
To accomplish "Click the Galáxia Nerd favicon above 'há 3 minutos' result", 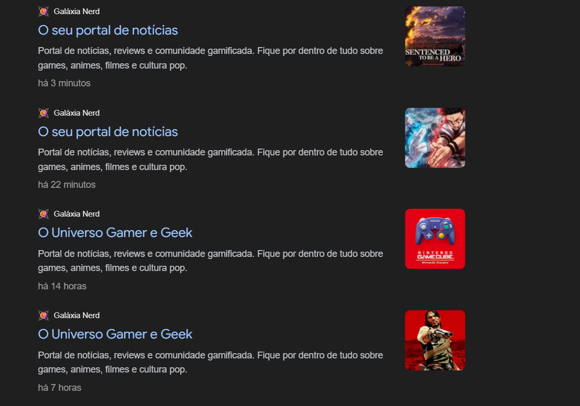I will click(x=43, y=12).
